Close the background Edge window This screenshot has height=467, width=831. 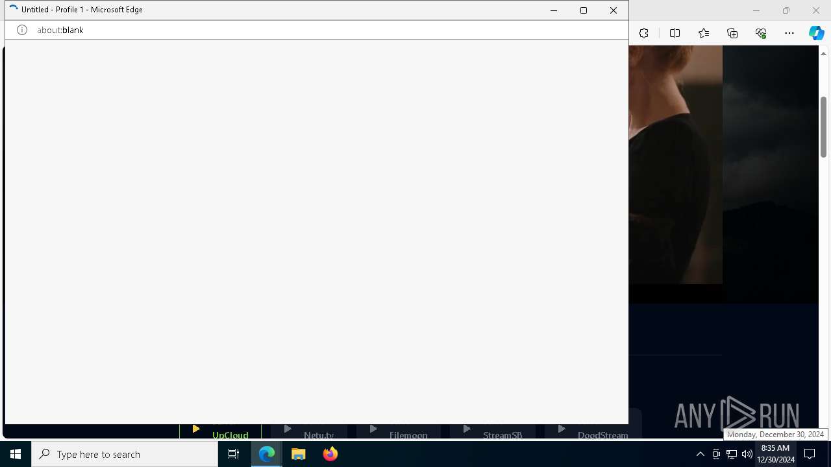pos(816,10)
